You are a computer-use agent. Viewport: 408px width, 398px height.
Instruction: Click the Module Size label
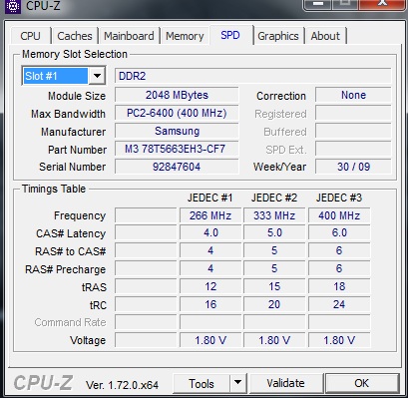[77, 96]
